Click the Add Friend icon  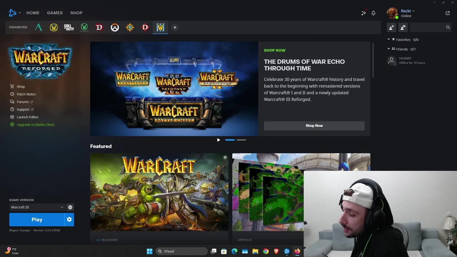[392, 27]
